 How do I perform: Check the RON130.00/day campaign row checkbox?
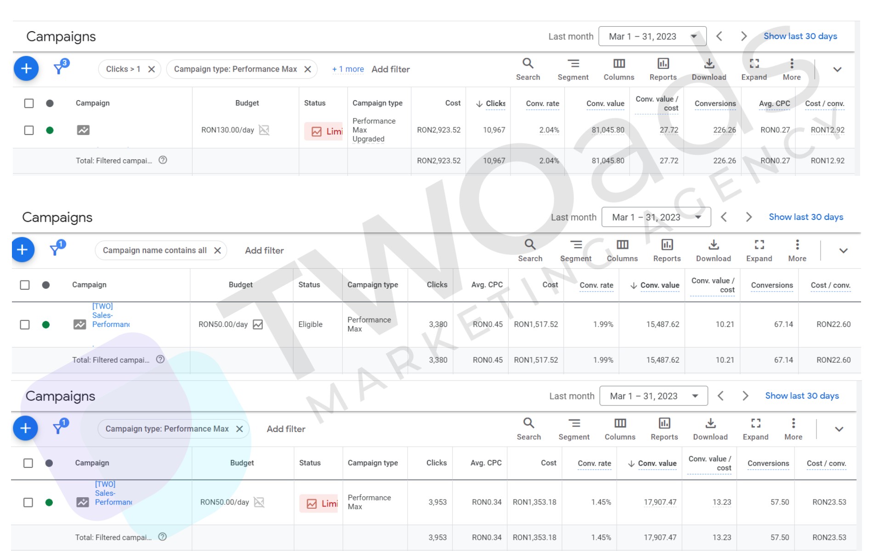tap(29, 130)
